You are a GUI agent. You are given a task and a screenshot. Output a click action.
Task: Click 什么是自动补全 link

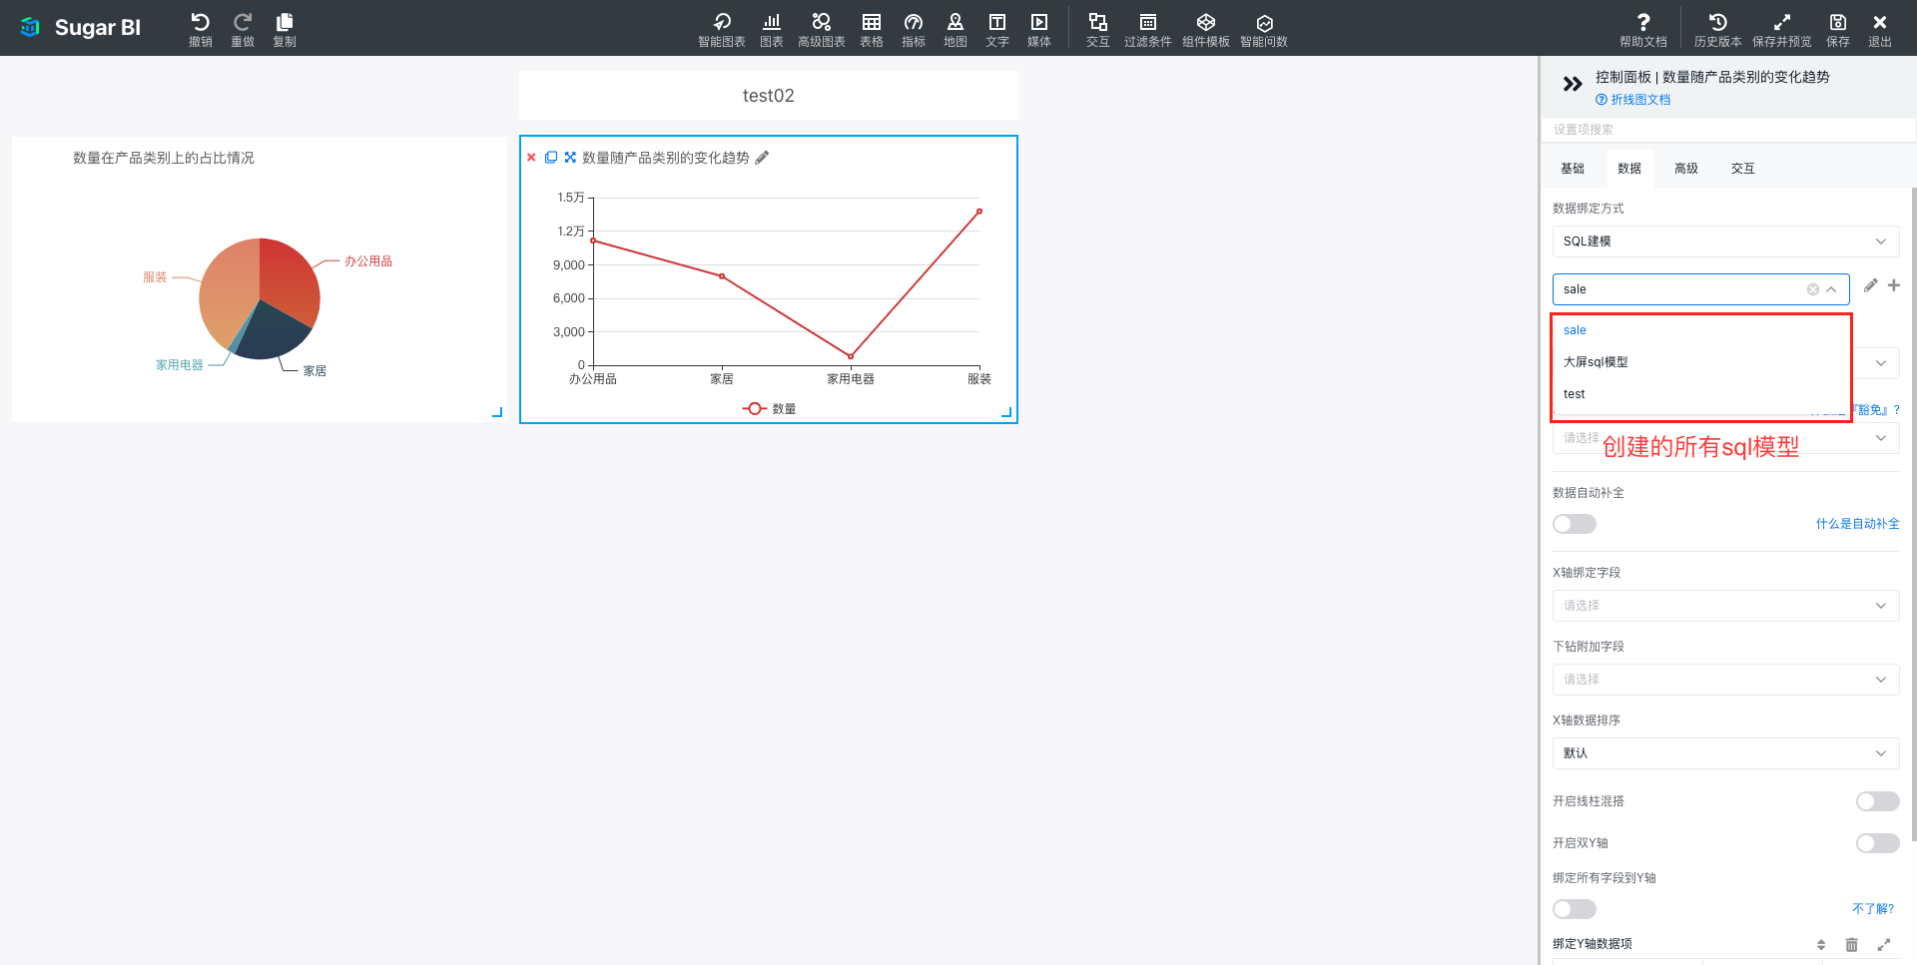[1857, 524]
